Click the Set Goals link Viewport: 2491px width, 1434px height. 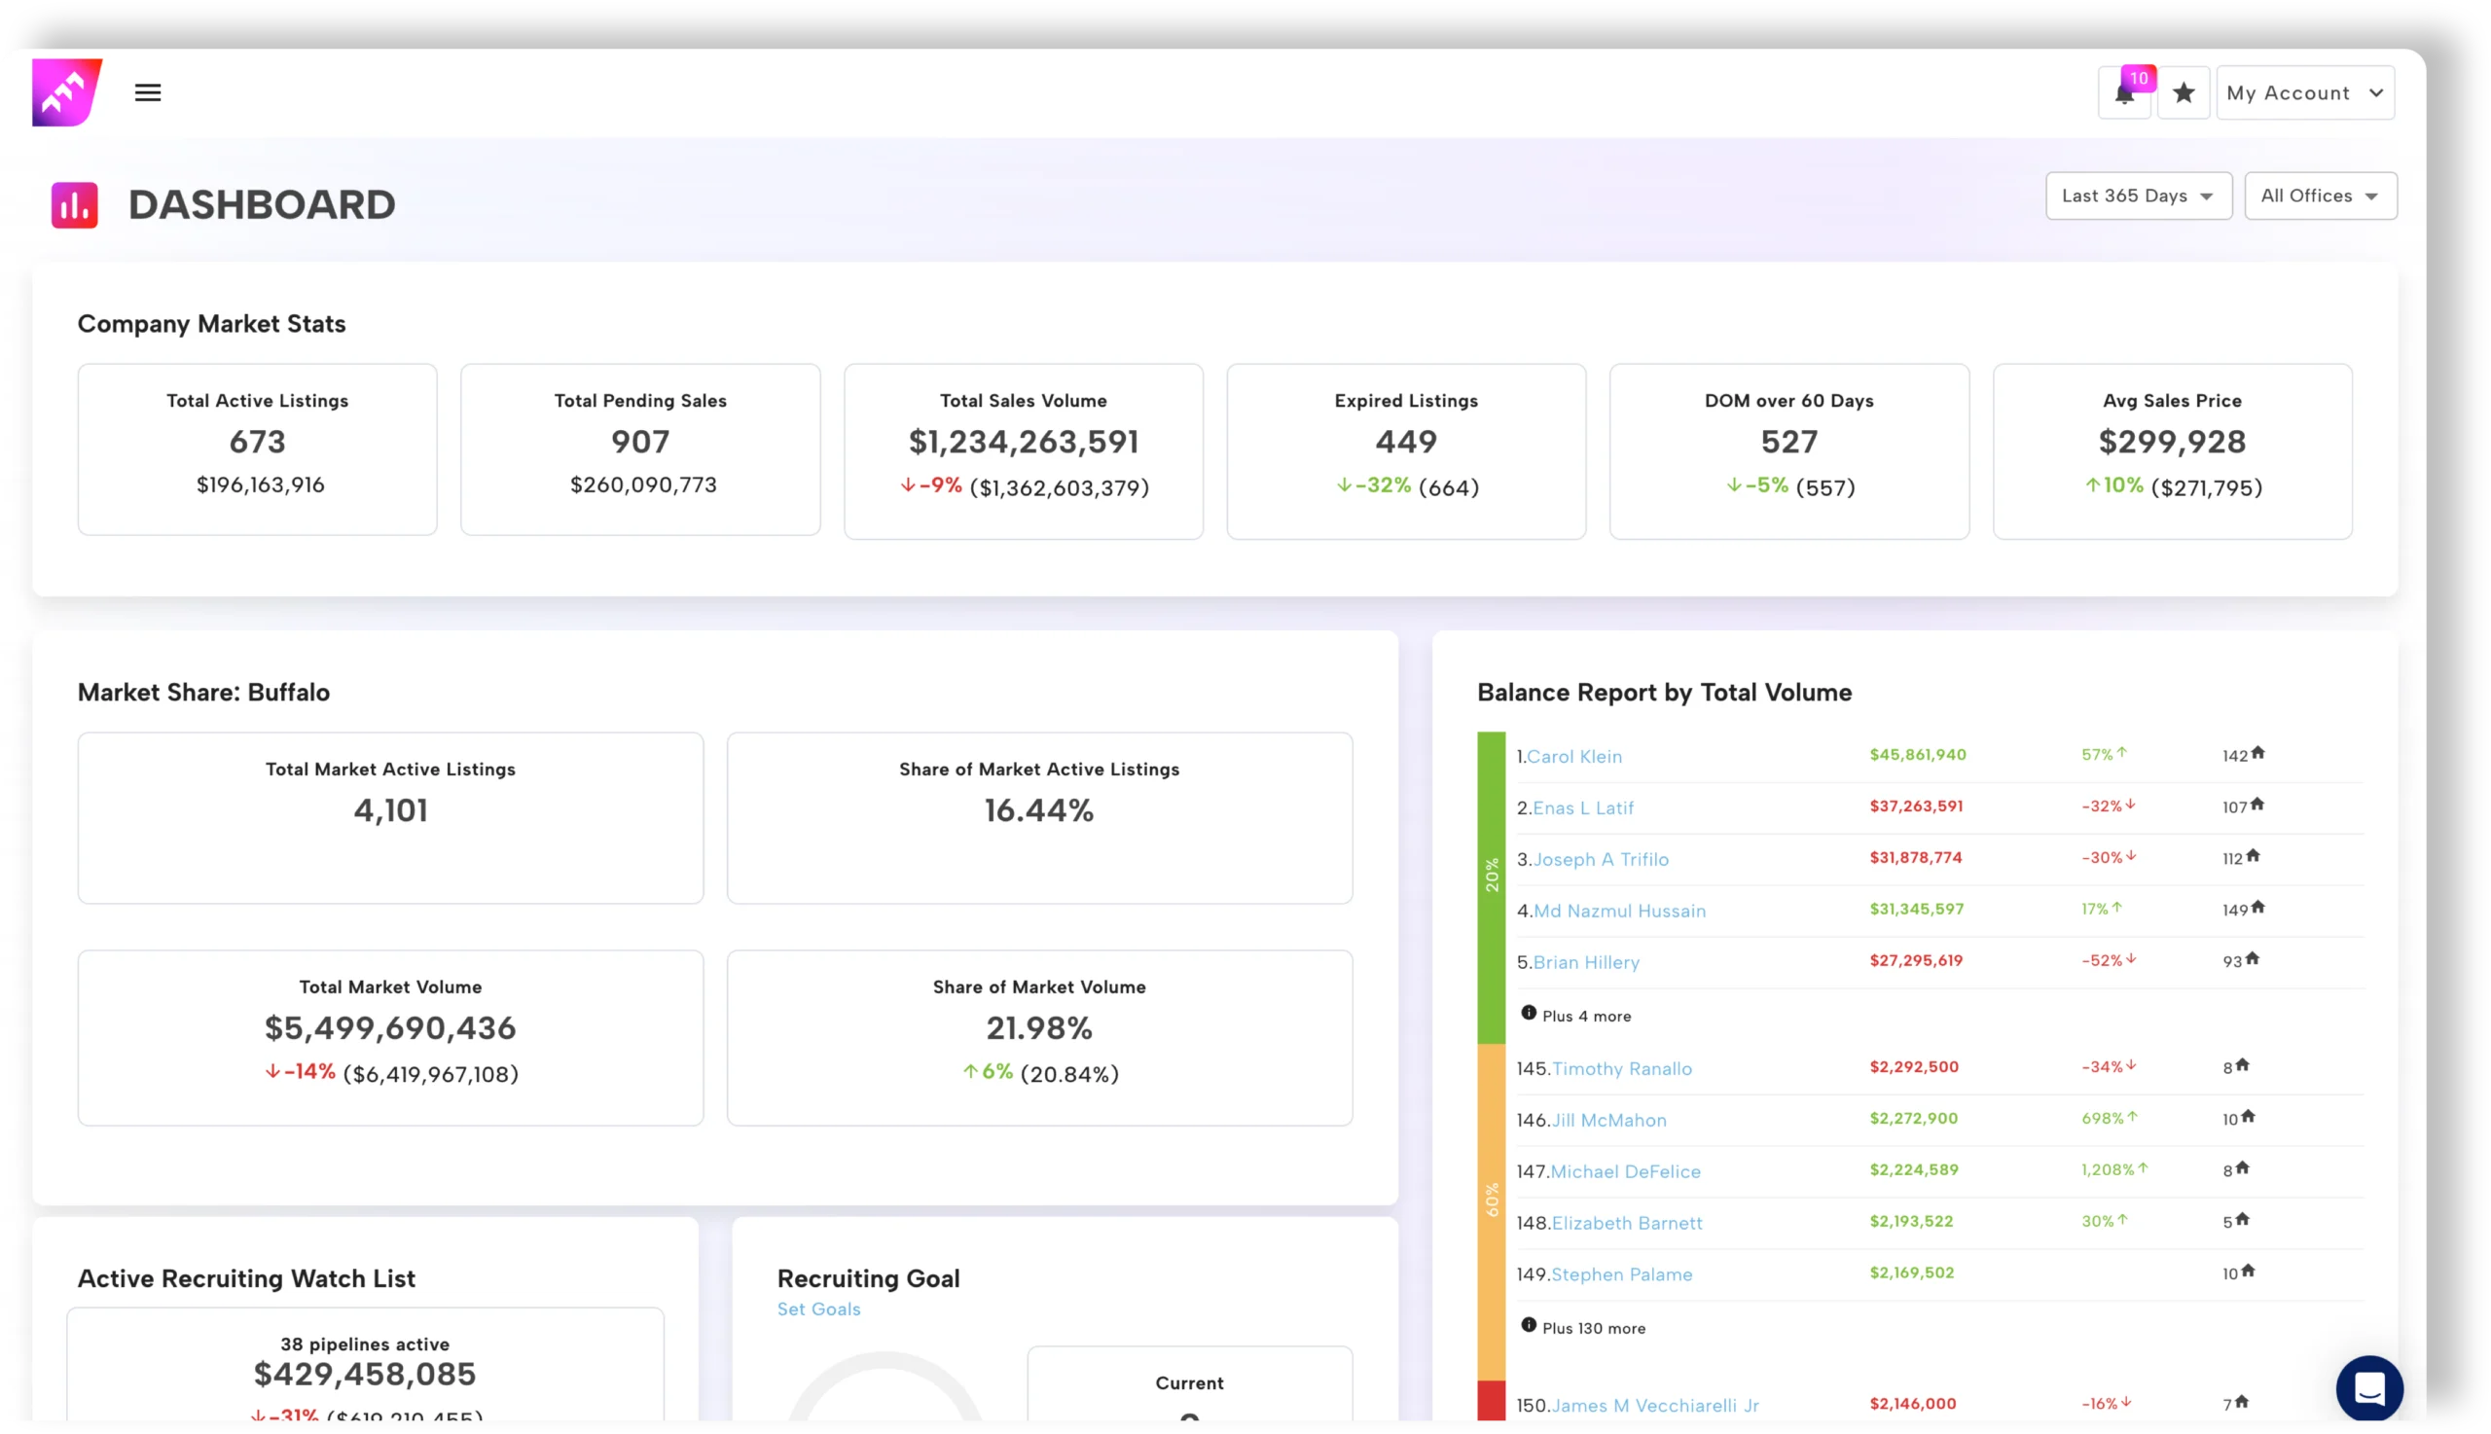click(818, 1309)
